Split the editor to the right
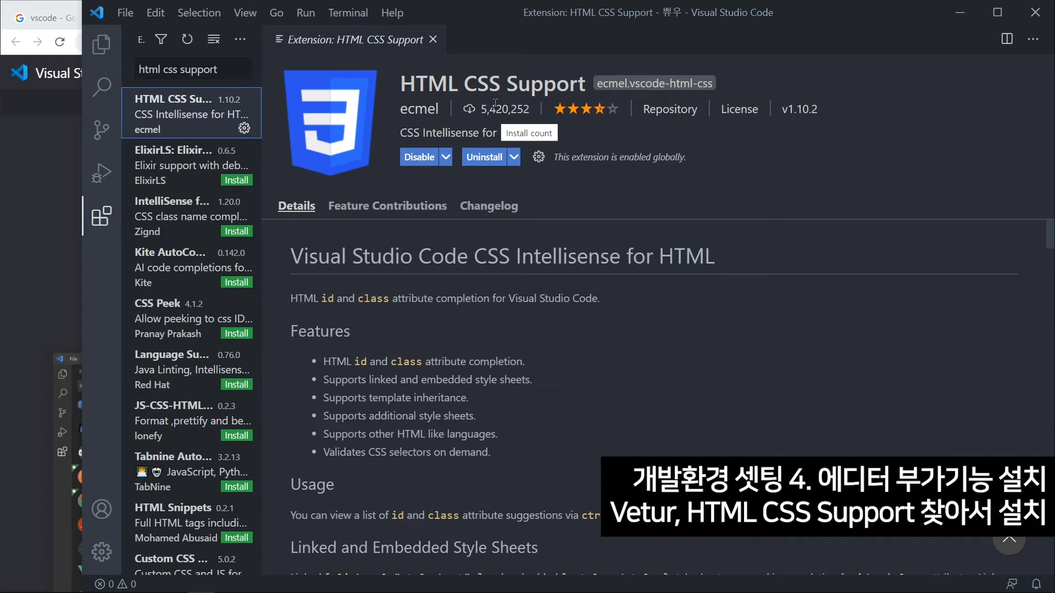This screenshot has width=1055, height=593. click(x=1007, y=39)
